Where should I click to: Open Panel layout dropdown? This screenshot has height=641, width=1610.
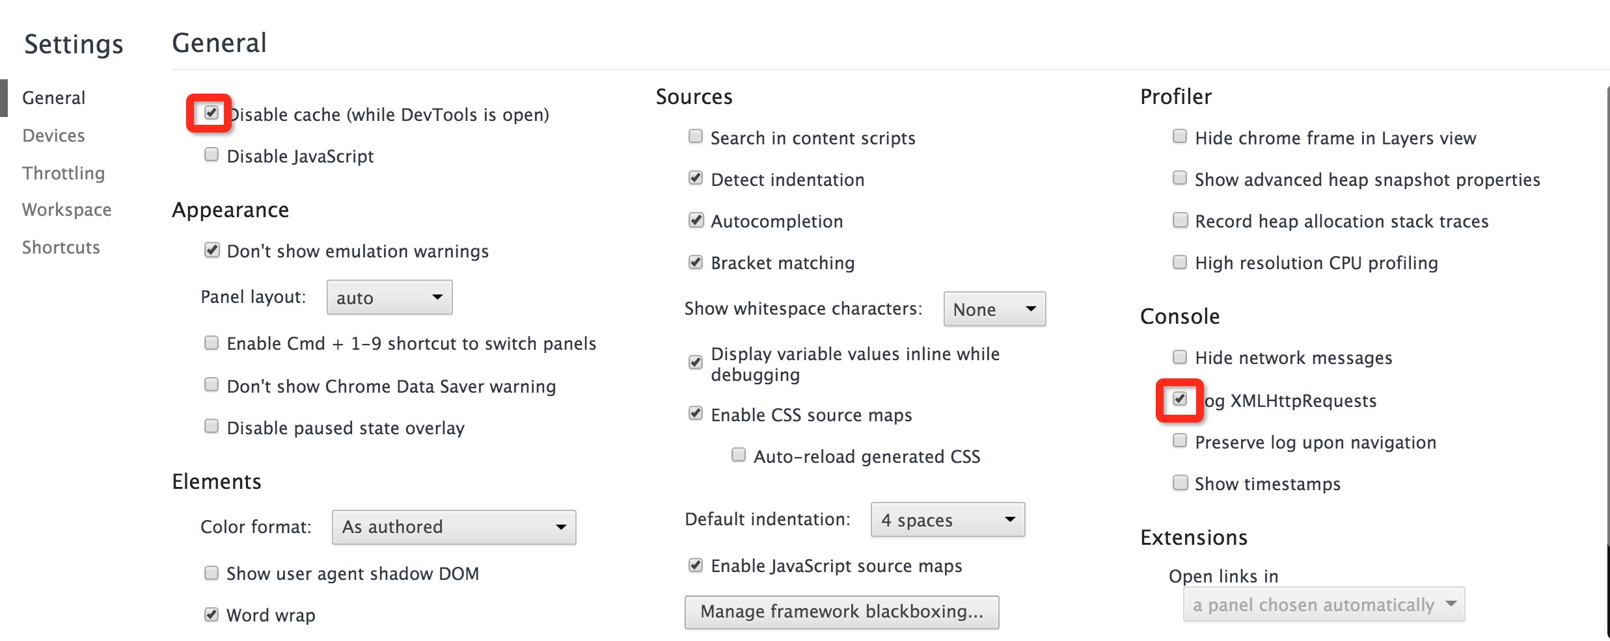[389, 298]
